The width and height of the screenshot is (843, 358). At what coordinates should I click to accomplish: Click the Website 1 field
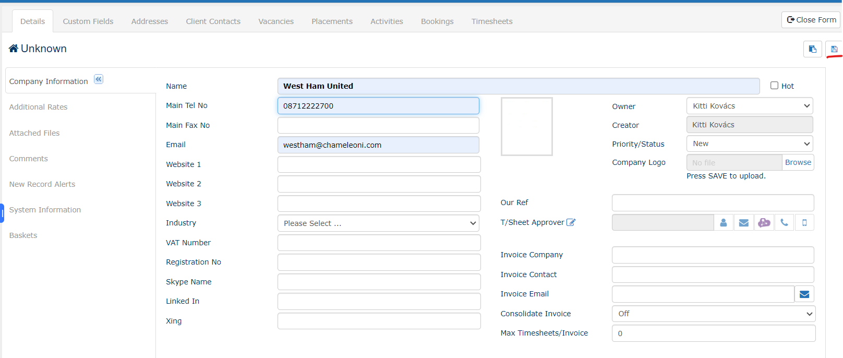(379, 164)
